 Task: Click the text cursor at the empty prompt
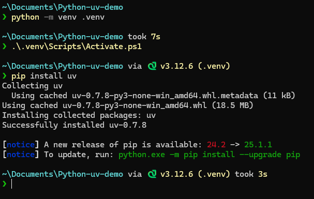point(11,183)
